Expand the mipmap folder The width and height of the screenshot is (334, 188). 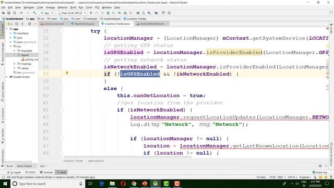click(15, 64)
